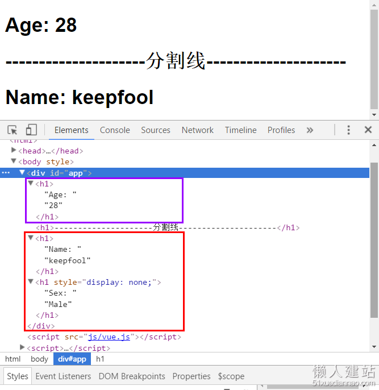379x390 pixels.
Task: Select the "Sex: " text node
Action: [60, 293]
